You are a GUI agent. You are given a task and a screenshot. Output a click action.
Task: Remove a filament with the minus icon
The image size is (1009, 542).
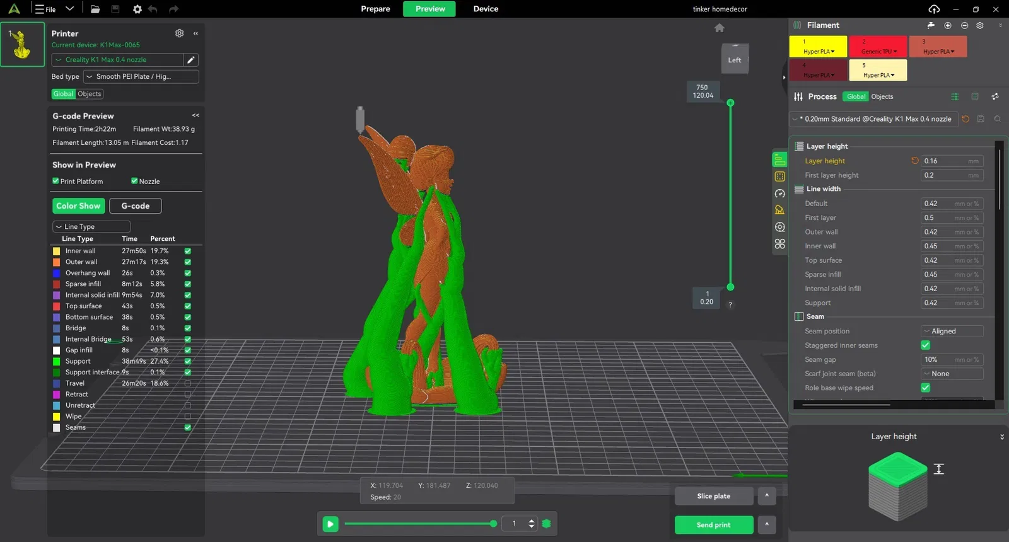(964, 25)
